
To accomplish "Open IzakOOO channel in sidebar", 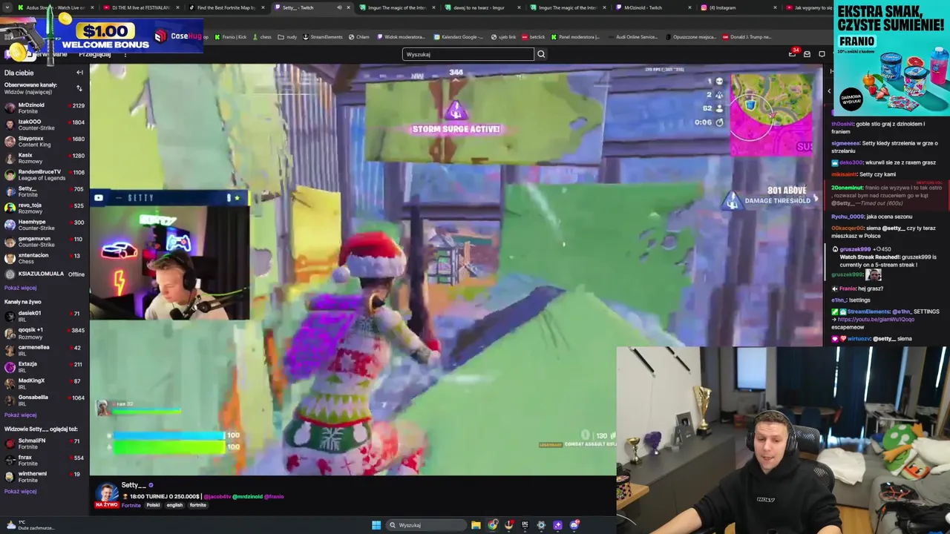I will (45, 125).
